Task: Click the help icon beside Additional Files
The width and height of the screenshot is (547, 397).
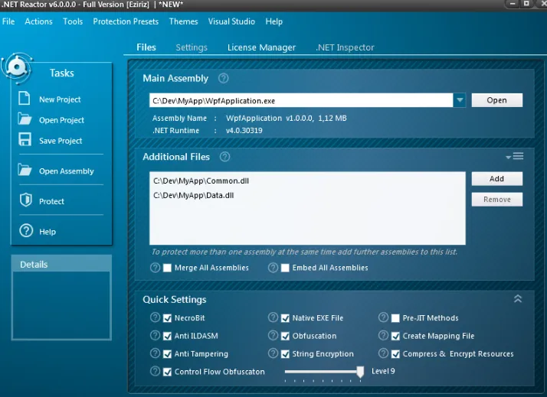Action: [224, 157]
